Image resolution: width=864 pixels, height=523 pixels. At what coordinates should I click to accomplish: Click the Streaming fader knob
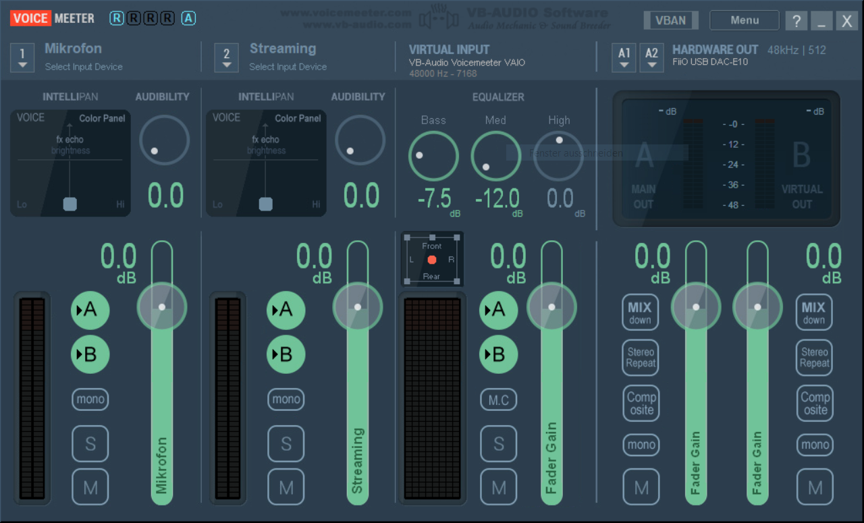(358, 306)
